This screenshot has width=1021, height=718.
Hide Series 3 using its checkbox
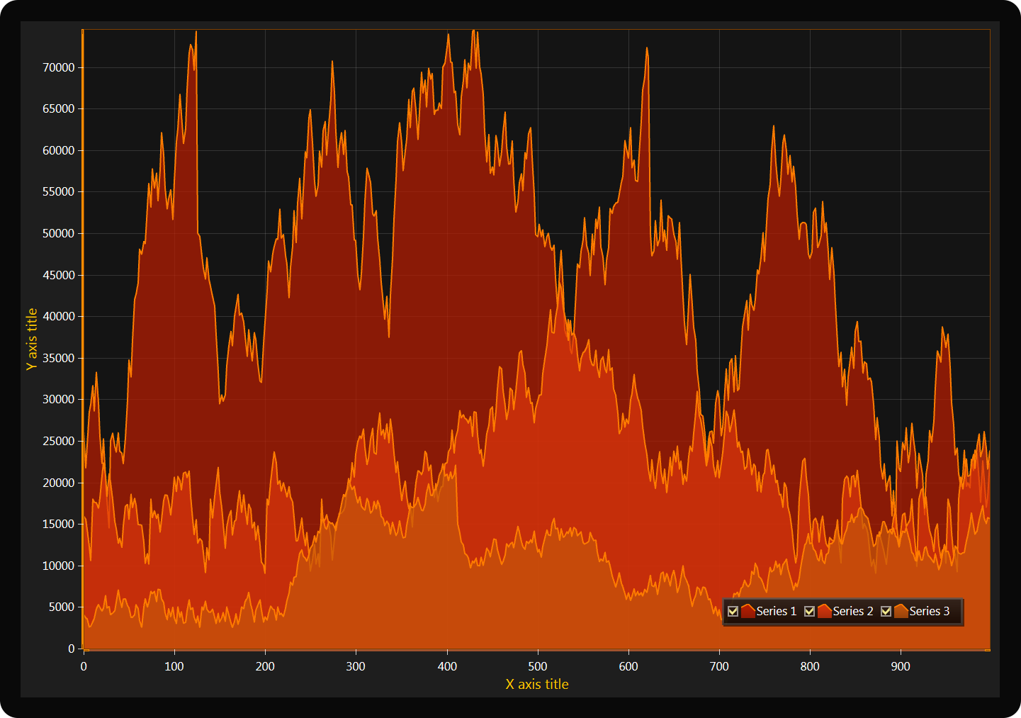point(886,611)
